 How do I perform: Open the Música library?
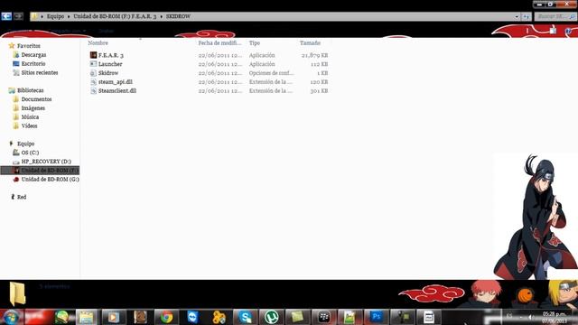(30, 116)
